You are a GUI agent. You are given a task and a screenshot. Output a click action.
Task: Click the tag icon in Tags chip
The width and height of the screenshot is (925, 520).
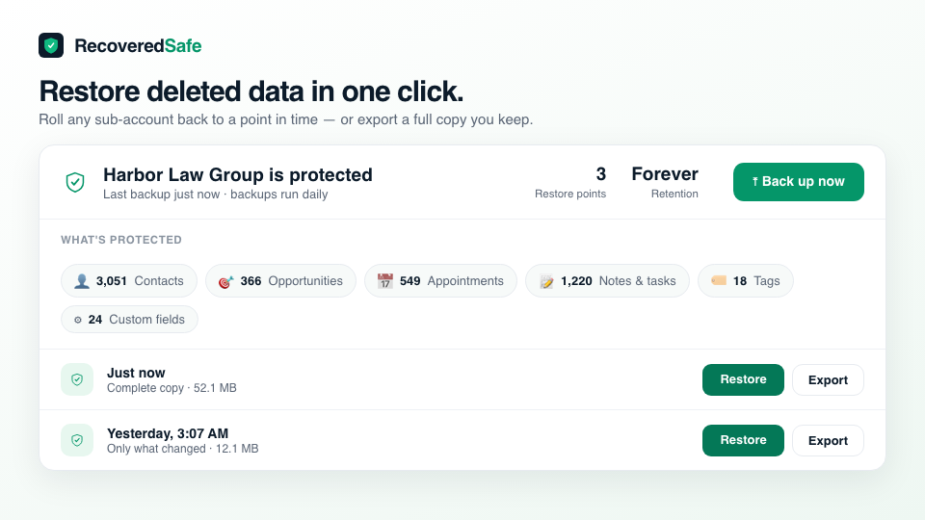[x=719, y=280]
